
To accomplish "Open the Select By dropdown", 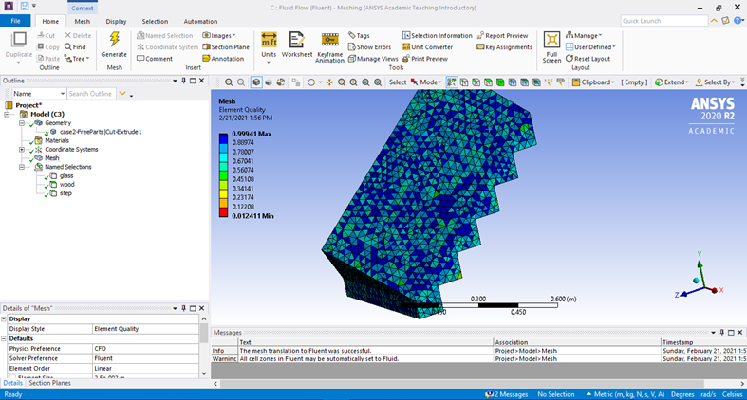I will pyautogui.click(x=715, y=82).
